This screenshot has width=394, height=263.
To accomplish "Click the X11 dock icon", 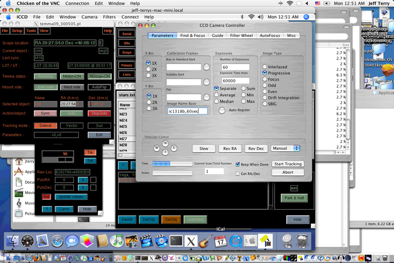I will 191,241.
